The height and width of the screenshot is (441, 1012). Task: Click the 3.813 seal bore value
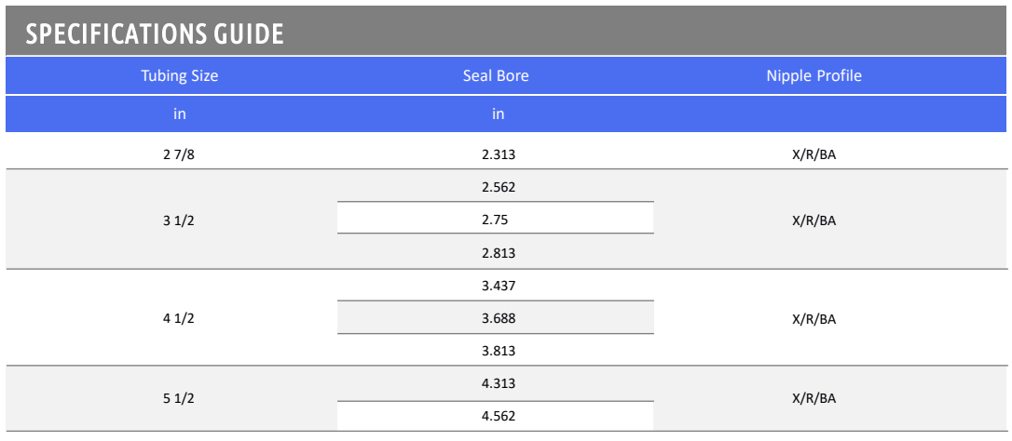point(499,351)
